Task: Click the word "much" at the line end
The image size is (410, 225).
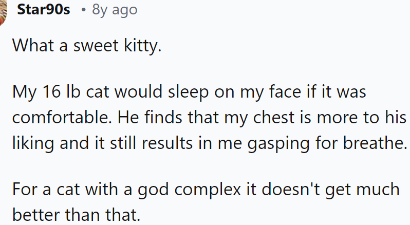Action: 379,188
